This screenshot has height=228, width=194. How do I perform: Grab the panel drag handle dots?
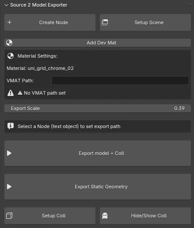click(190, 5)
